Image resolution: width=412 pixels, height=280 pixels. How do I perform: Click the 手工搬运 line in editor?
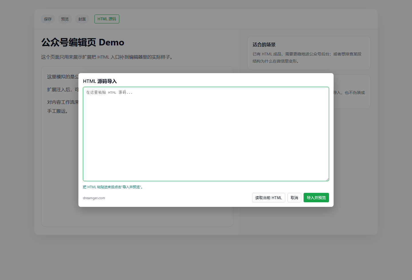point(58,111)
